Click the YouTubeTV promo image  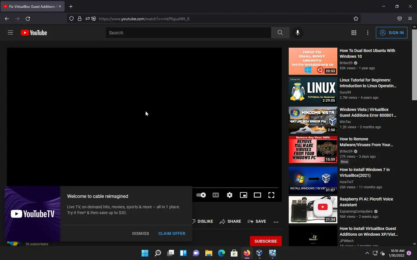coord(32,214)
